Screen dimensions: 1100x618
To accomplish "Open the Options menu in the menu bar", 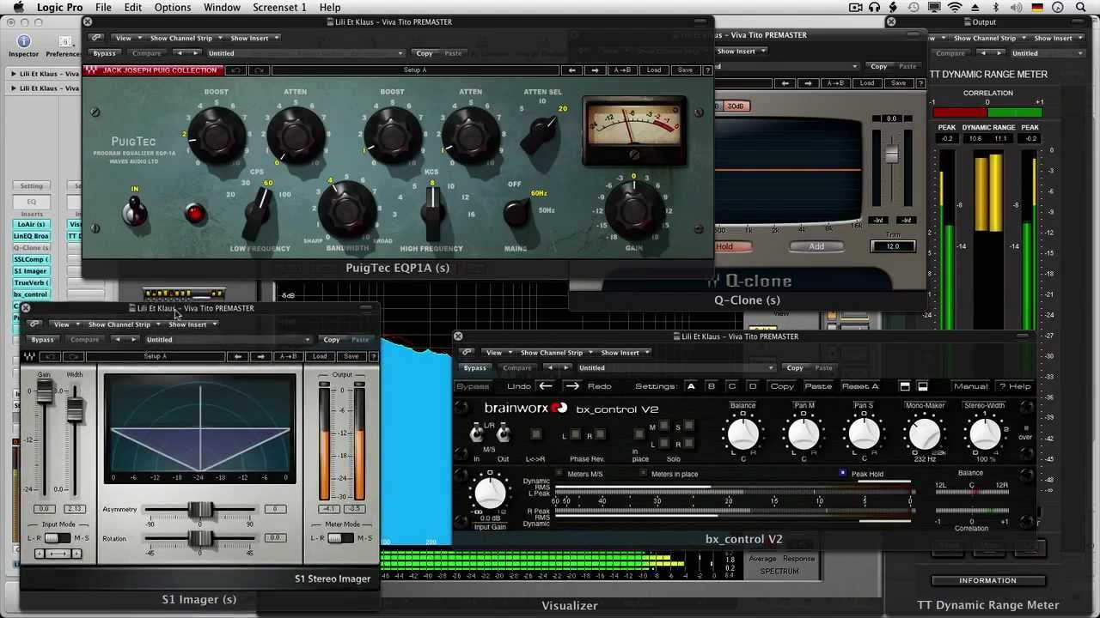I will [x=173, y=8].
